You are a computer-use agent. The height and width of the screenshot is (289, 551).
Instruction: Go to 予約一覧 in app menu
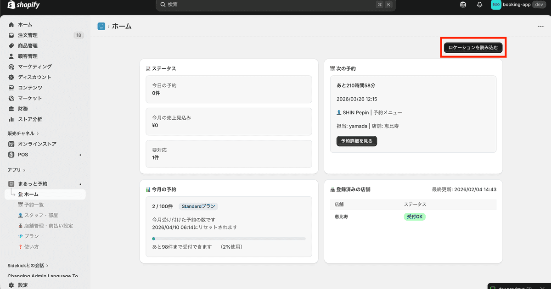pyautogui.click(x=34, y=205)
